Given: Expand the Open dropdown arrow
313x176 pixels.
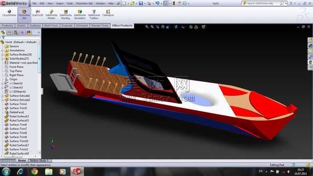Looking at the screenshot, I should [136, 4].
